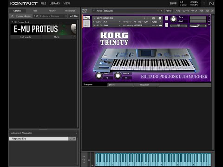The image size is (223, 167).
Task: Open the SHOP link
Action: 173,3
